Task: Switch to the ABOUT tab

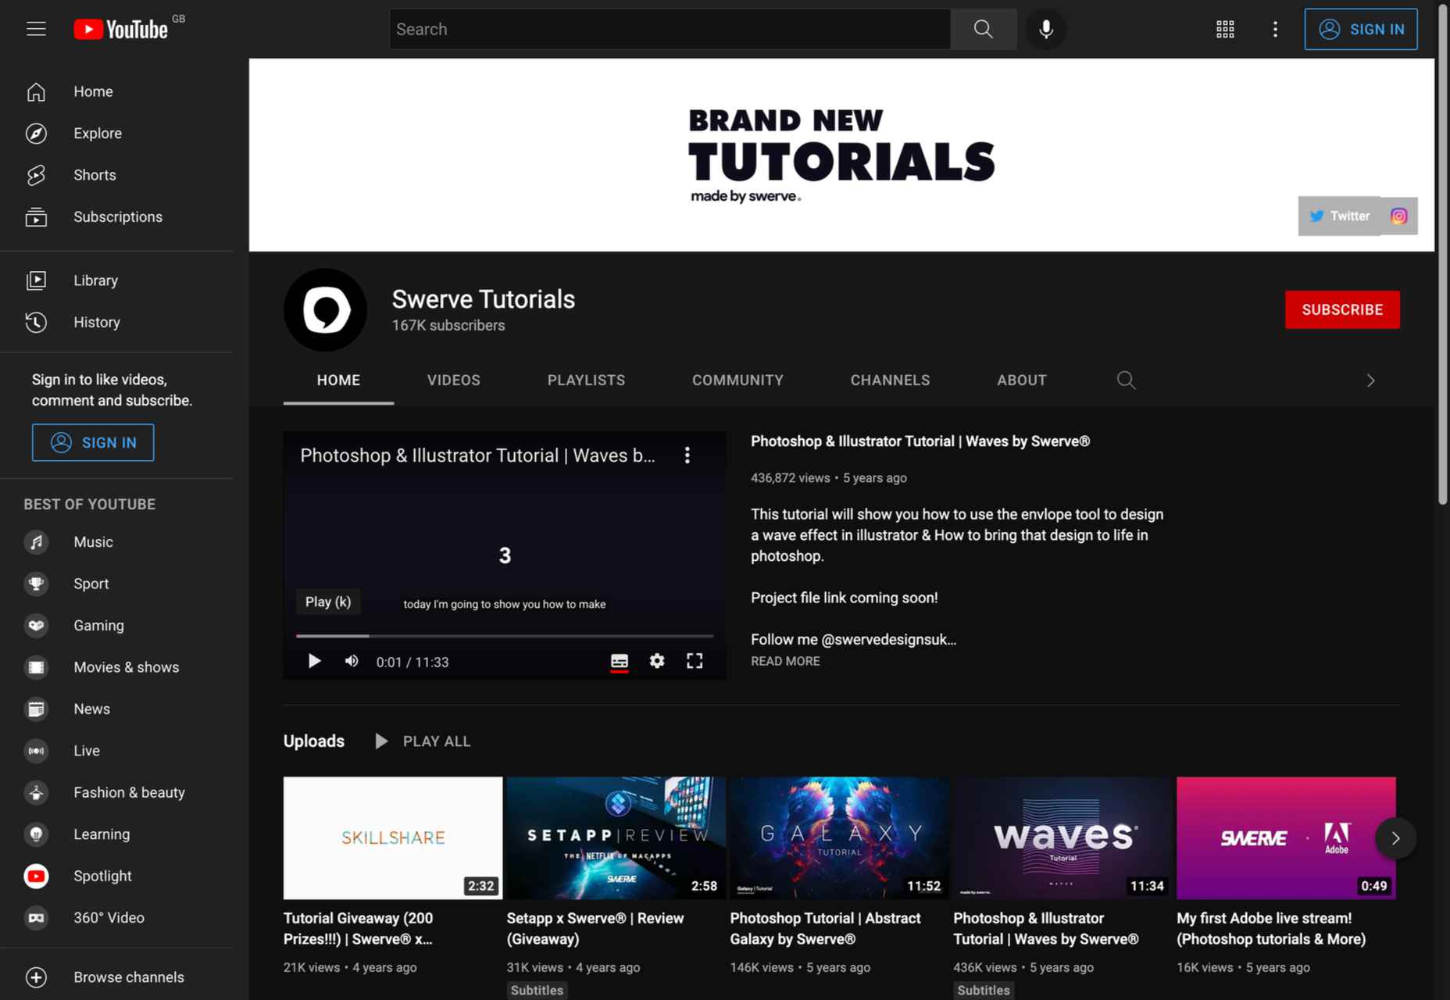Action: click(1021, 380)
